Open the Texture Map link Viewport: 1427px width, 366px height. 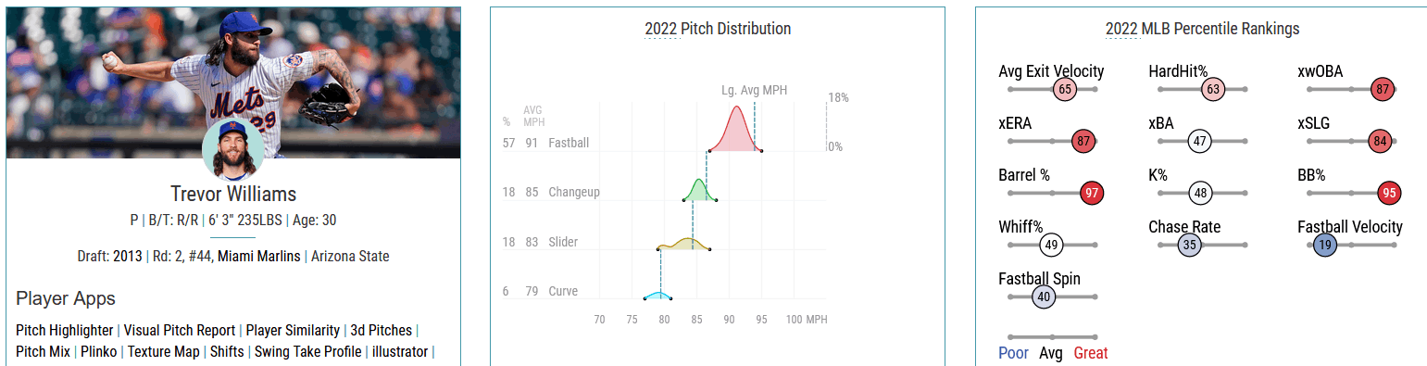(x=164, y=352)
